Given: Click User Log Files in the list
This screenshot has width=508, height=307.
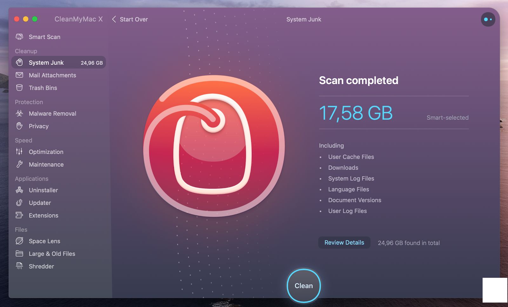Looking at the screenshot, I should (x=347, y=211).
